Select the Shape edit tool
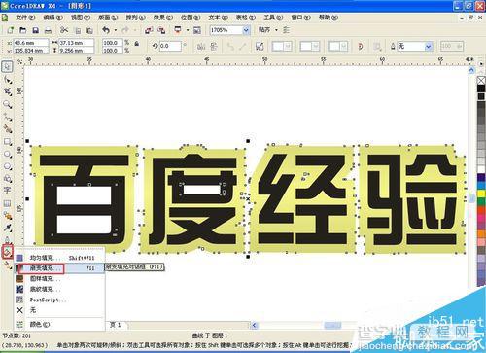486x353 pixels. click(x=8, y=80)
